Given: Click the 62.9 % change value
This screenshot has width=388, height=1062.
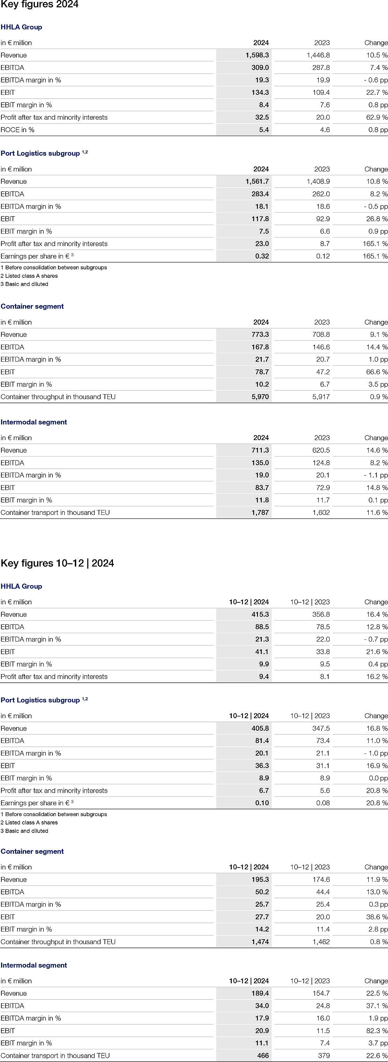Looking at the screenshot, I should (x=376, y=118).
